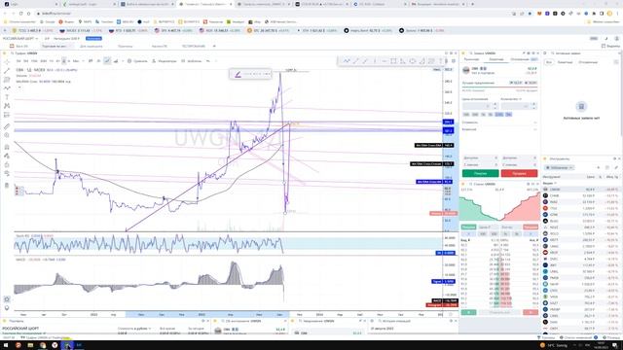Viewport: 623px width, 350px height.
Task: Click the undo arrow in chart toolbar
Action: click(x=207, y=61)
